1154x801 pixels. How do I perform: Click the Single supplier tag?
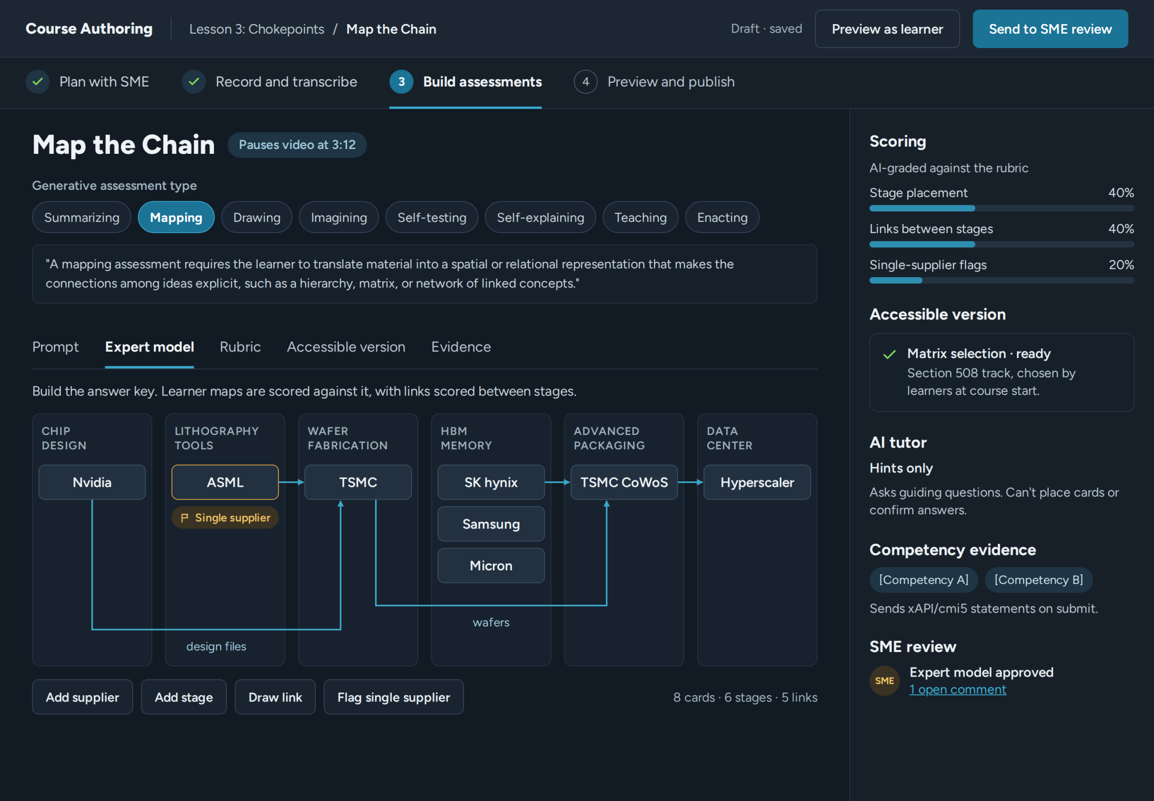pyautogui.click(x=225, y=518)
